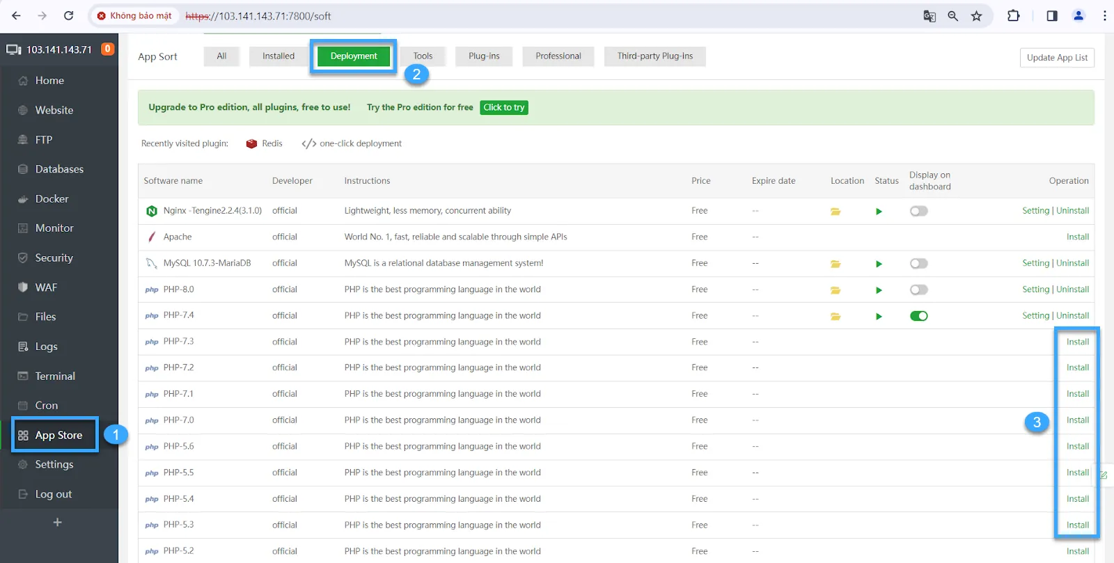Click the MySQL status play icon

point(879,264)
